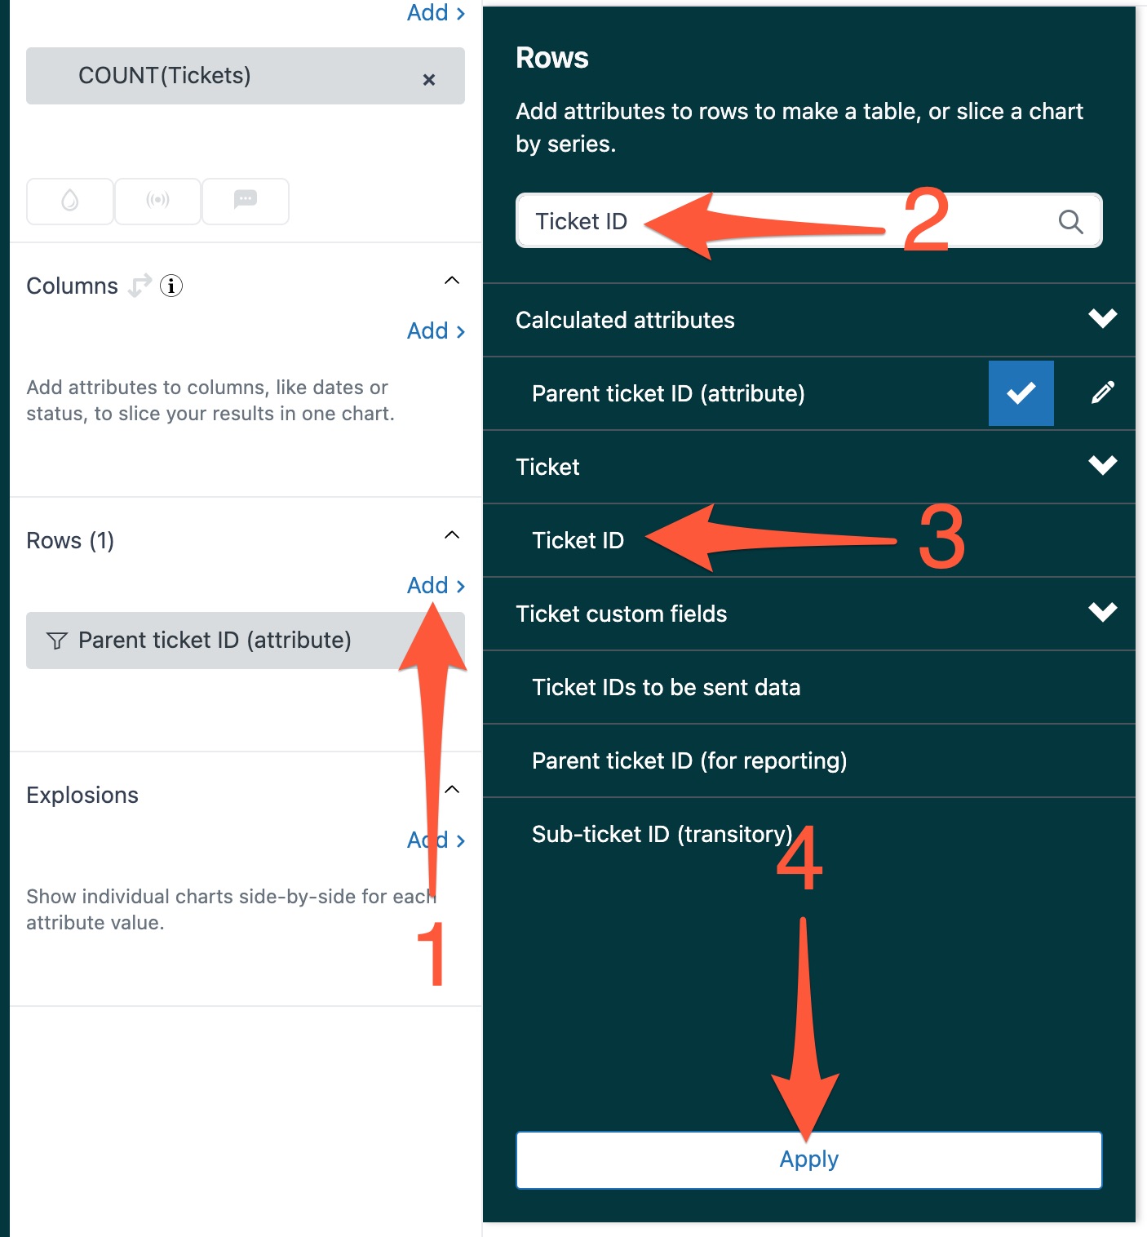Click the broadcast signal icon button
Viewport: 1147px width, 1237px height.
coord(157,201)
